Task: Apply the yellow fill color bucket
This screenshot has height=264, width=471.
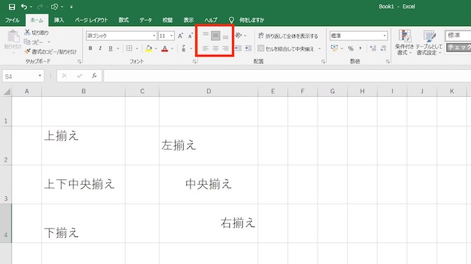Action: pyautogui.click(x=149, y=48)
